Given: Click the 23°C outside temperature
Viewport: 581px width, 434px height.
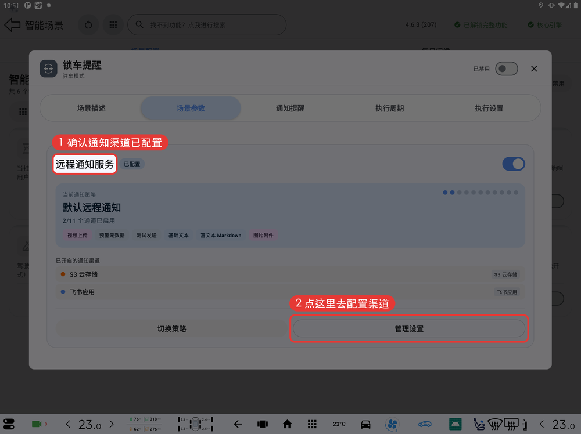Looking at the screenshot, I should pos(339,424).
